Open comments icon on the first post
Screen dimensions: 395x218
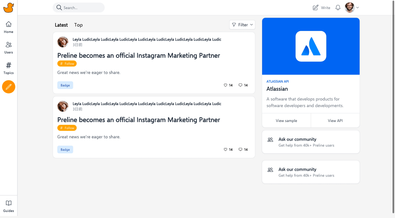pyautogui.click(x=240, y=85)
